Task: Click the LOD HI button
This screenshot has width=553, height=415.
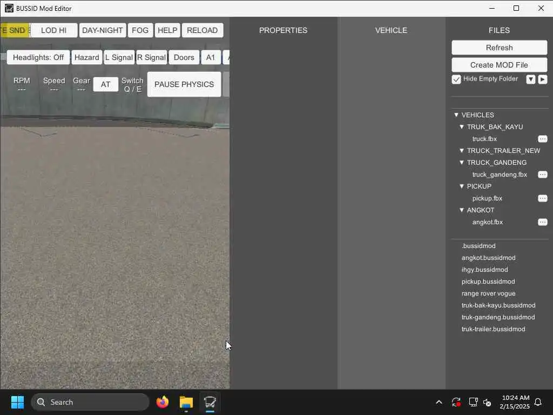Action: (53, 30)
